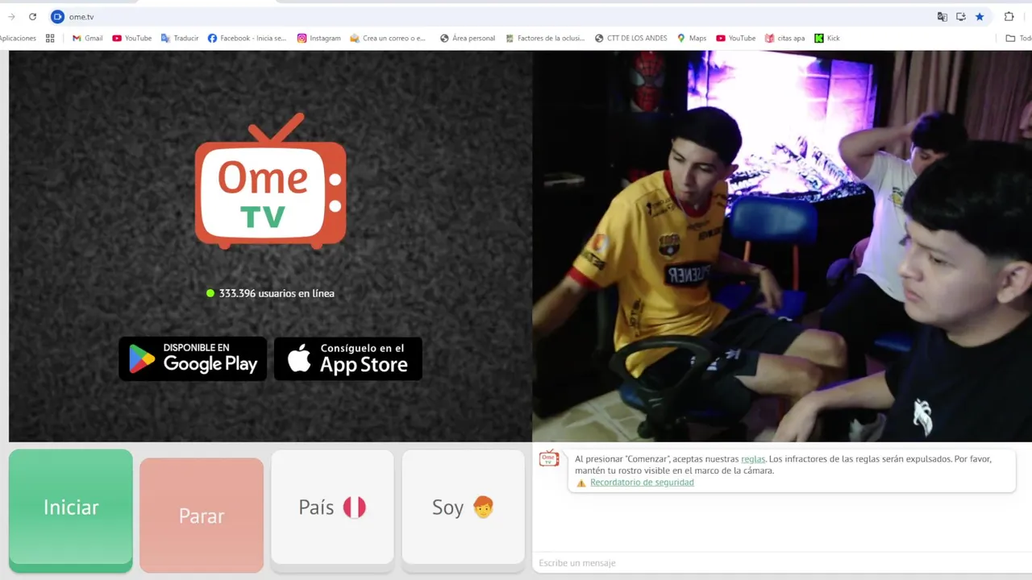Click the webcam video preview
Screen dimensions: 1032x580
point(782,246)
